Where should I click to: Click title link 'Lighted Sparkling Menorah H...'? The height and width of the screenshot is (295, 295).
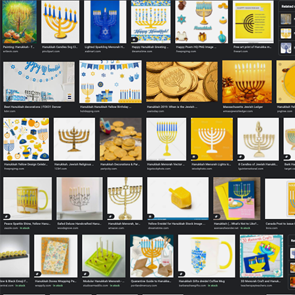pyautogui.click(x=104, y=47)
